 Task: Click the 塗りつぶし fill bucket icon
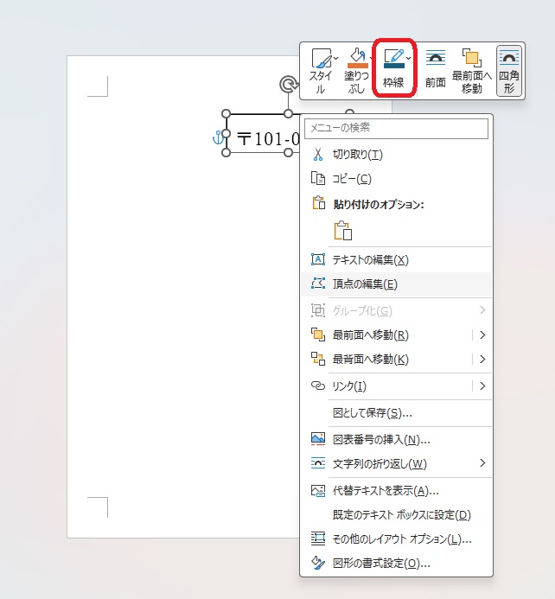point(357,55)
